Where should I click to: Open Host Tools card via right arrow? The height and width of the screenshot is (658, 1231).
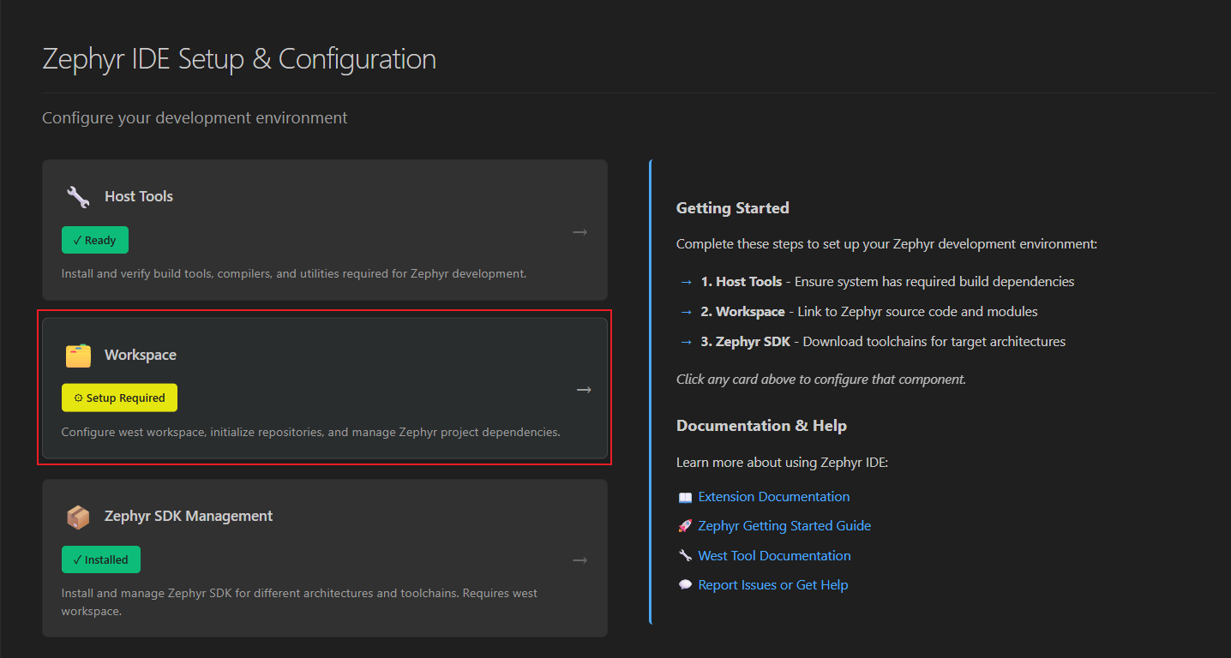[580, 232]
